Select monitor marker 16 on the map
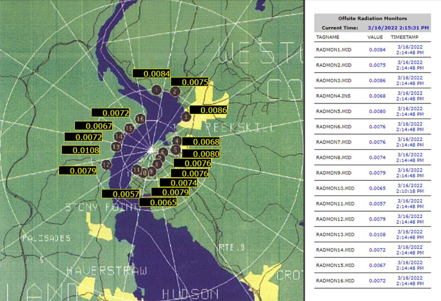This screenshot has width=441, height=301. coord(140,119)
